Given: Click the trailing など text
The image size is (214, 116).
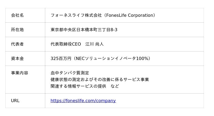Looking at the screenshot, I should tap(115, 86).
